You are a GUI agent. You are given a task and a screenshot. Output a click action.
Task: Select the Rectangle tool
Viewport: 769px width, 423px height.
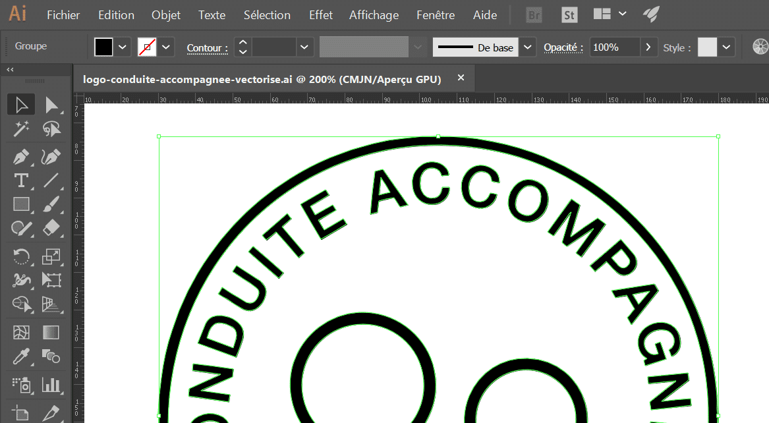coord(21,204)
